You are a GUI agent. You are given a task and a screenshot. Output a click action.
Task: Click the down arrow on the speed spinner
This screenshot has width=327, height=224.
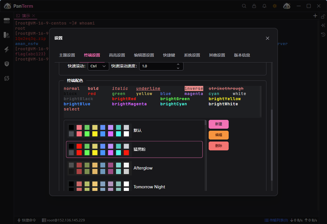click(178, 68)
